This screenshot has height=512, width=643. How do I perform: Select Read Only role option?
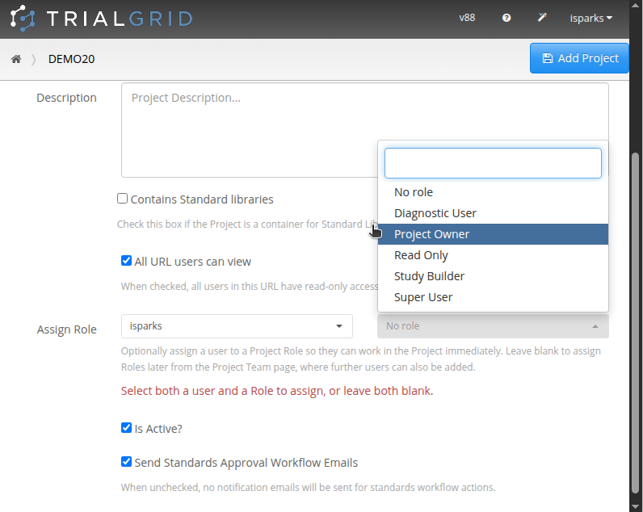click(493, 255)
